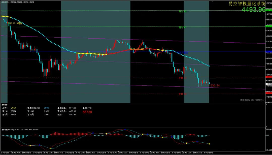Image resolution: width=272 pixels, height=155 pixels.
Task: Click the <-330:-24 countdown label
Action: pyautogui.click(x=214, y=86)
